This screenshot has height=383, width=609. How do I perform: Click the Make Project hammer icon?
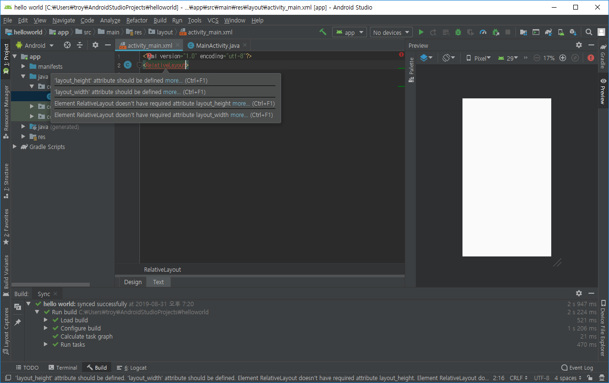(323, 32)
